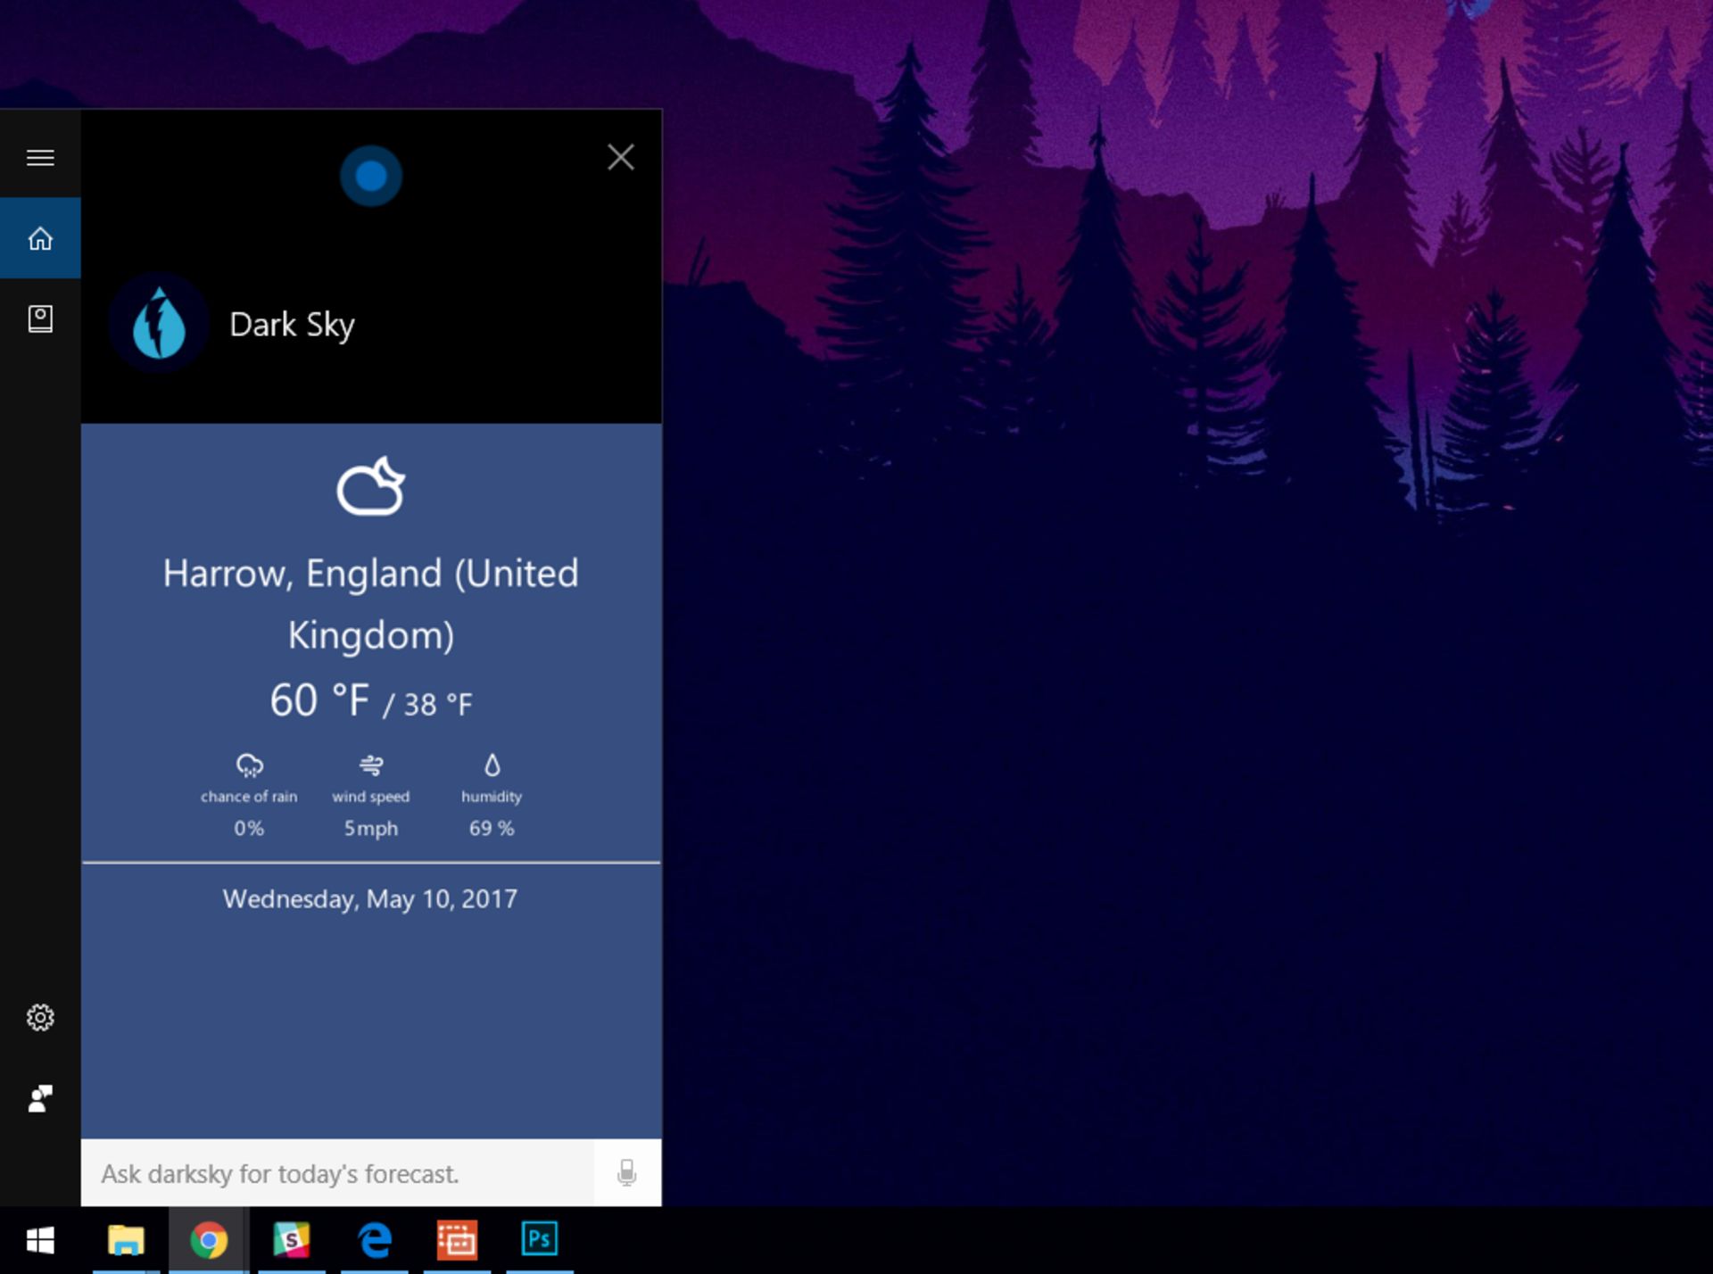Image resolution: width=1713 pixels, height=1274 pixels.
Task: Open the Windows Start menu
Action: 40,1240
